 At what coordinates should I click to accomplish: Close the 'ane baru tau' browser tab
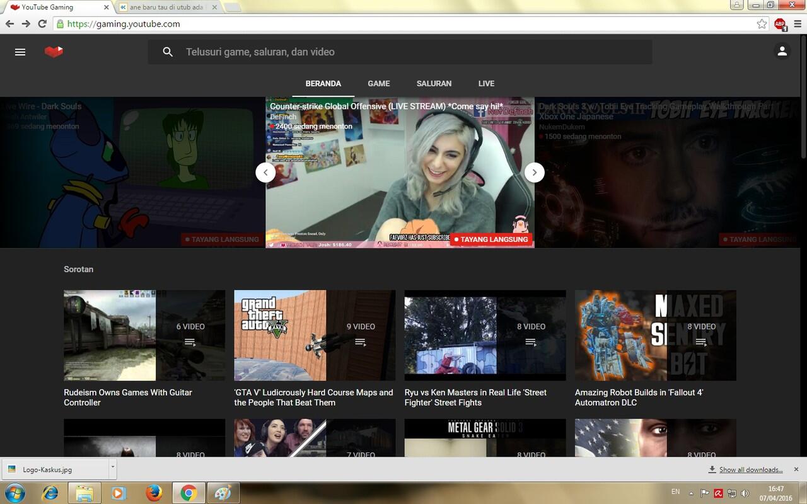(215, 8)
